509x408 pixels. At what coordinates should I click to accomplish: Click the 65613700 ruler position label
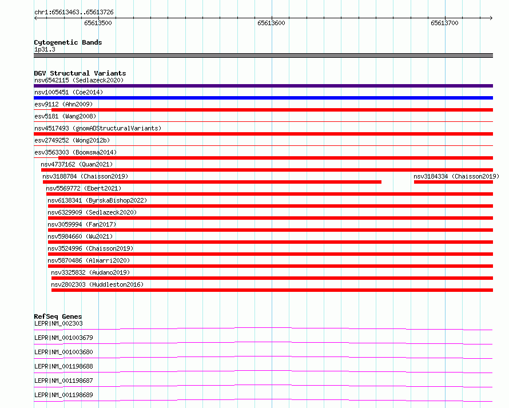point(444,23)
